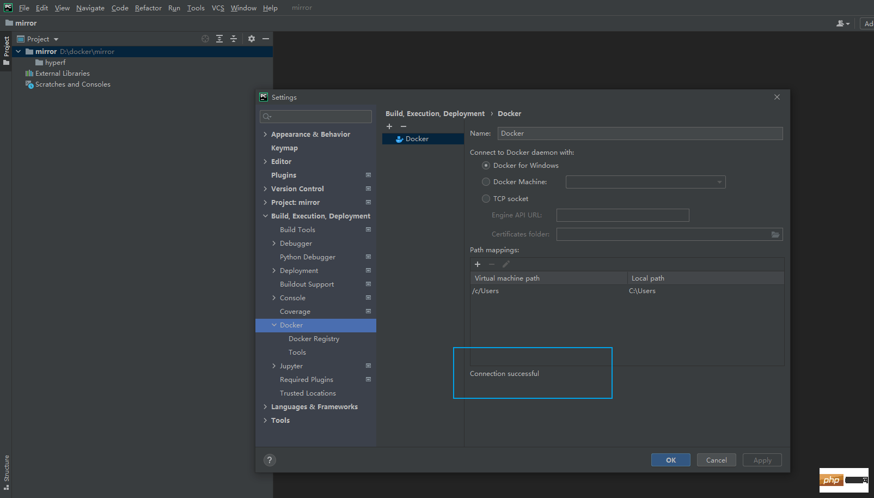Viewport: 874px width, 498px height.
Task: Click the edit path mapping pencil icon
Action: 506,264
